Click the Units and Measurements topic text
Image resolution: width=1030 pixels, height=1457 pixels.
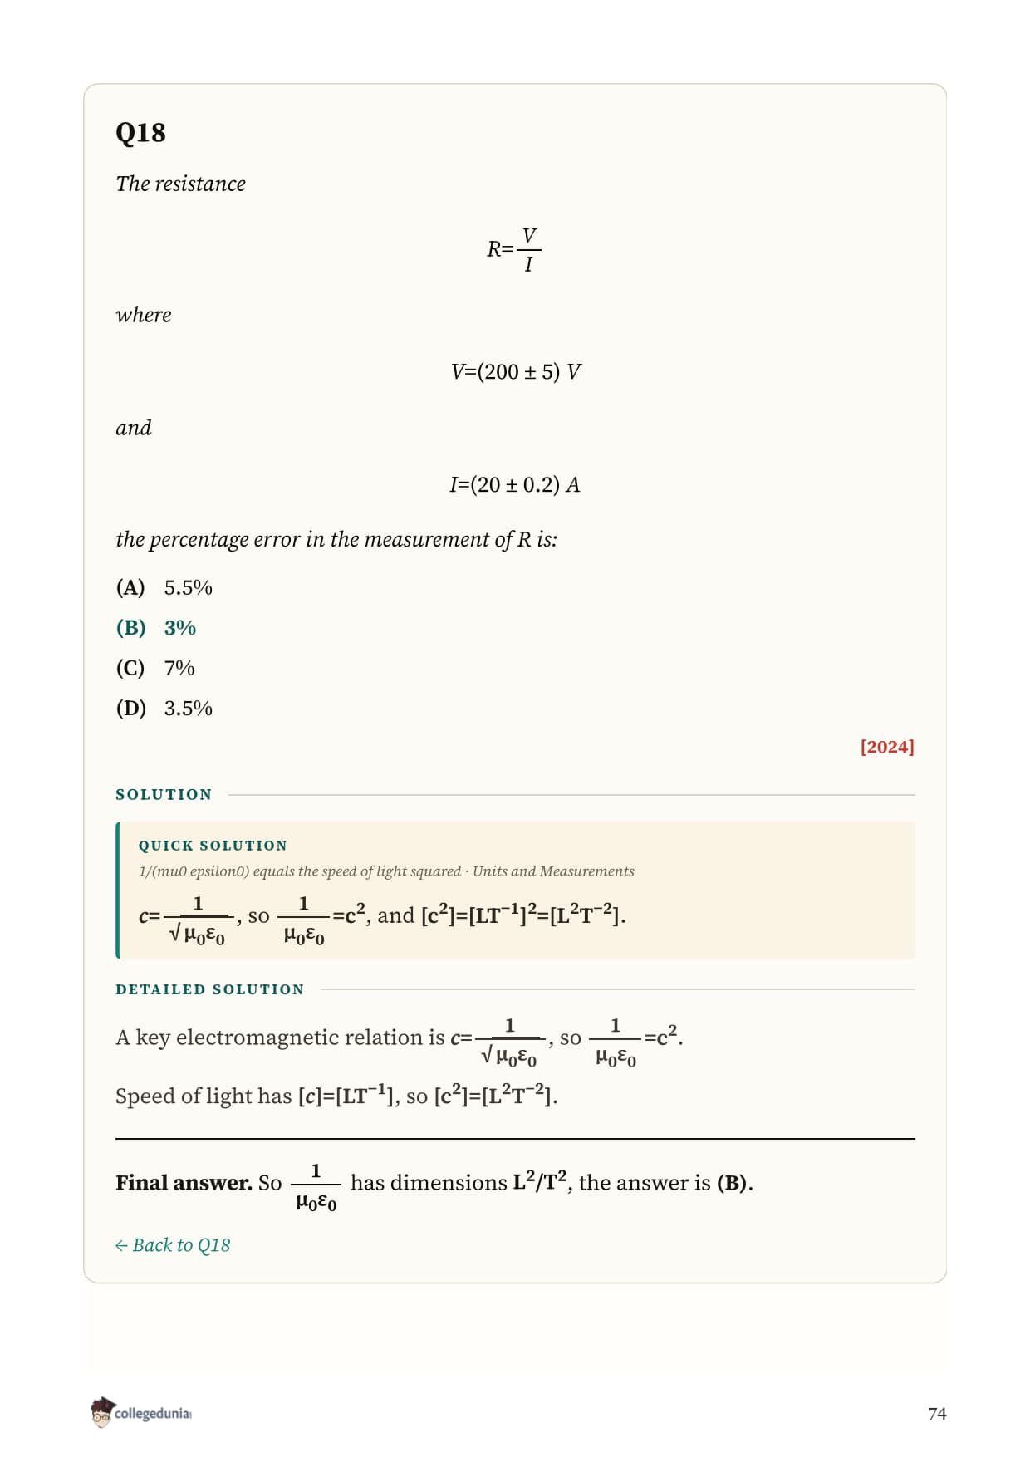(553, 871)
